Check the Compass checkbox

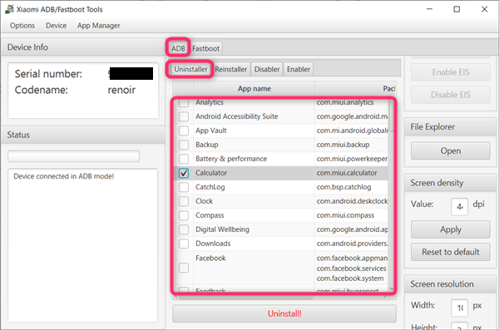point(184,215)
